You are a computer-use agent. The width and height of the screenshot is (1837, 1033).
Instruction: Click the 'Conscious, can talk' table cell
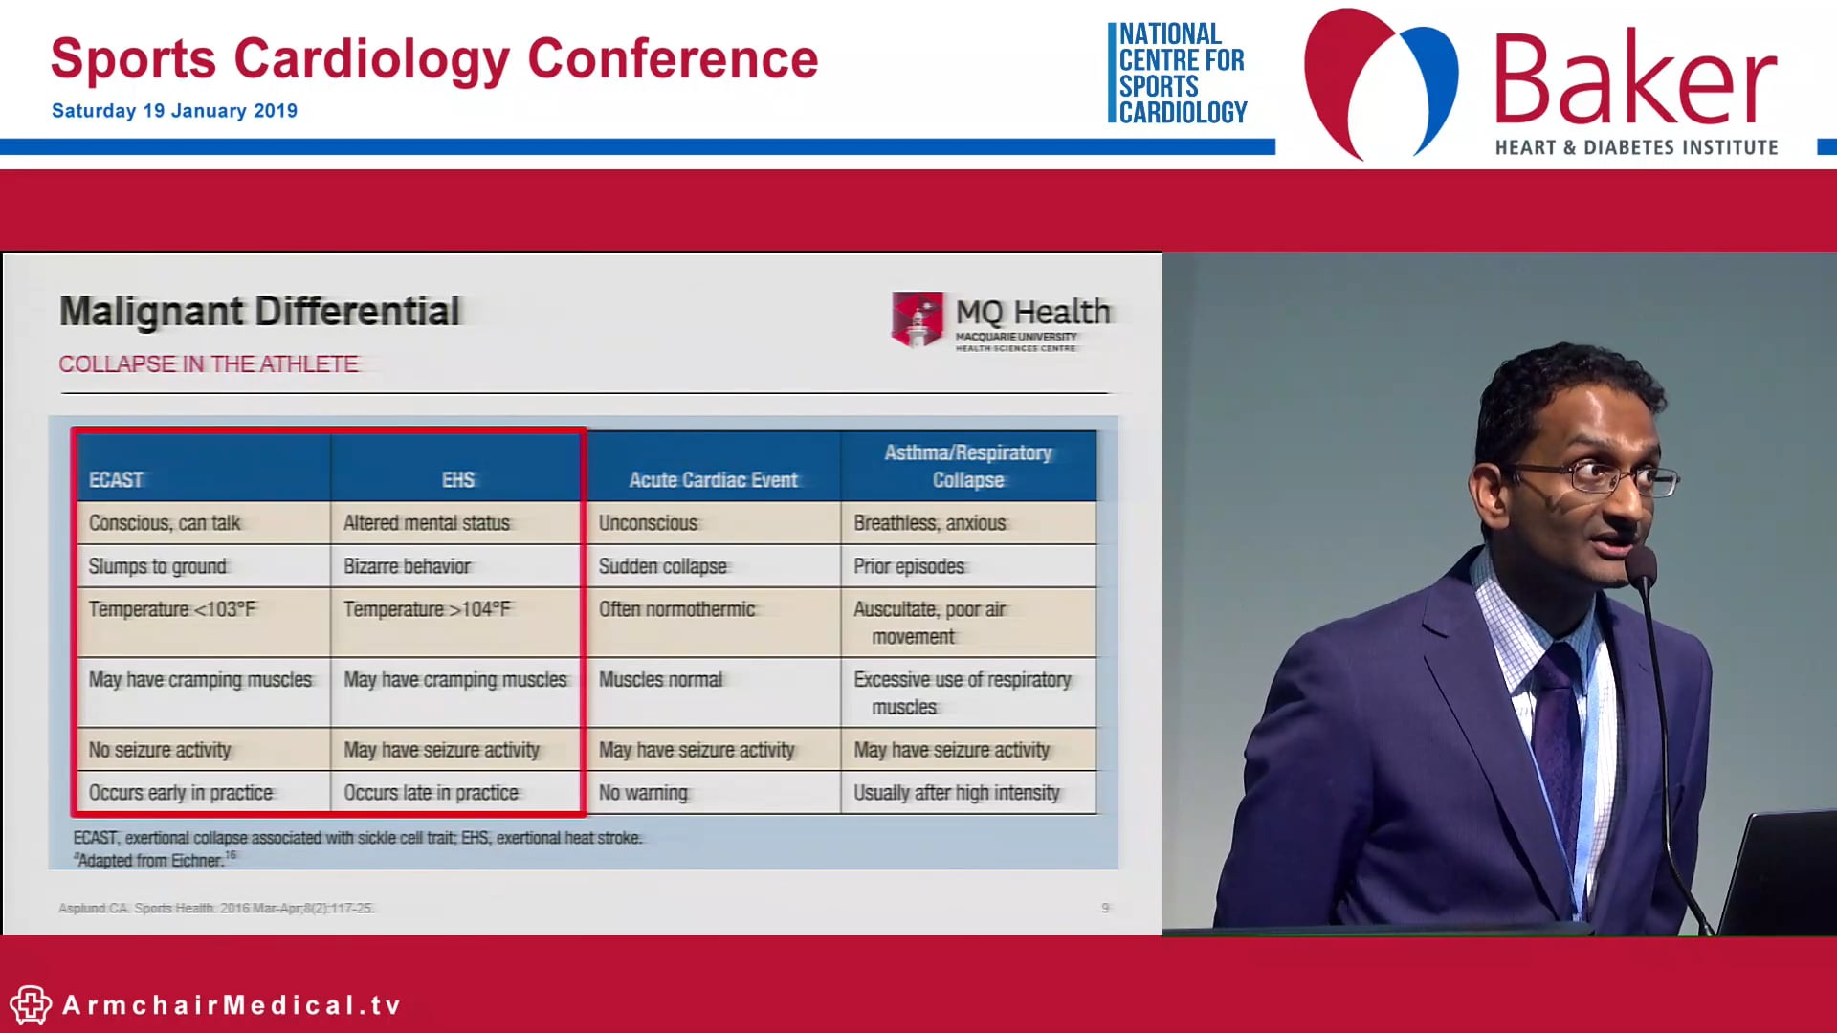[165, 523]
